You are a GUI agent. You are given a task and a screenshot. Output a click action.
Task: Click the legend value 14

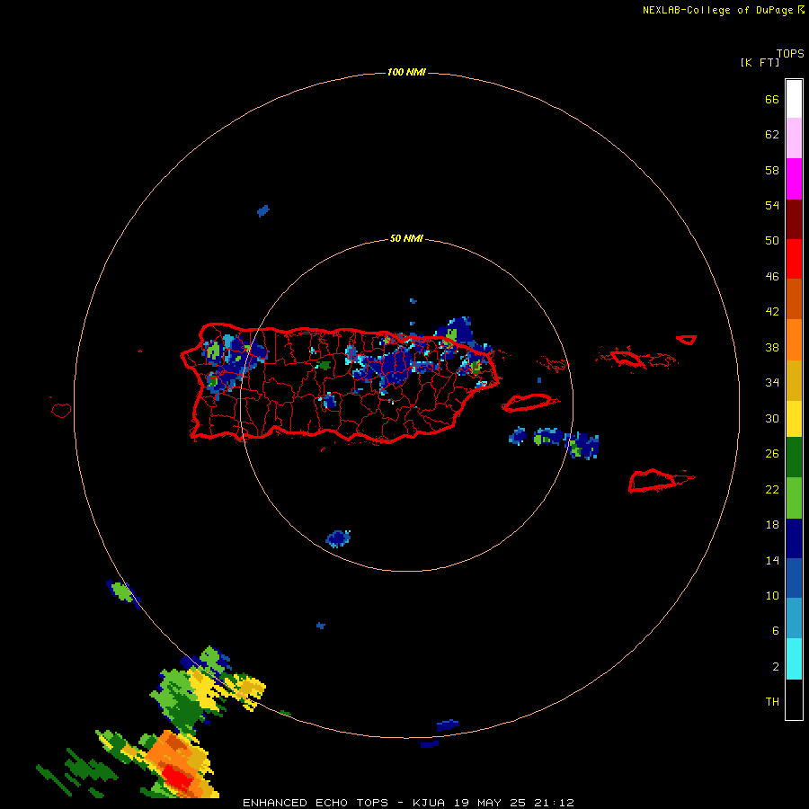tap(772, 560)
